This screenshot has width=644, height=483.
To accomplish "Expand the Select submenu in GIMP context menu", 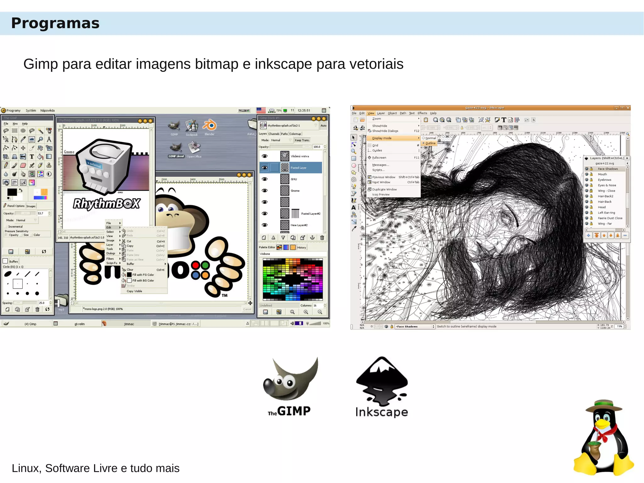I will tap(113, 232).
